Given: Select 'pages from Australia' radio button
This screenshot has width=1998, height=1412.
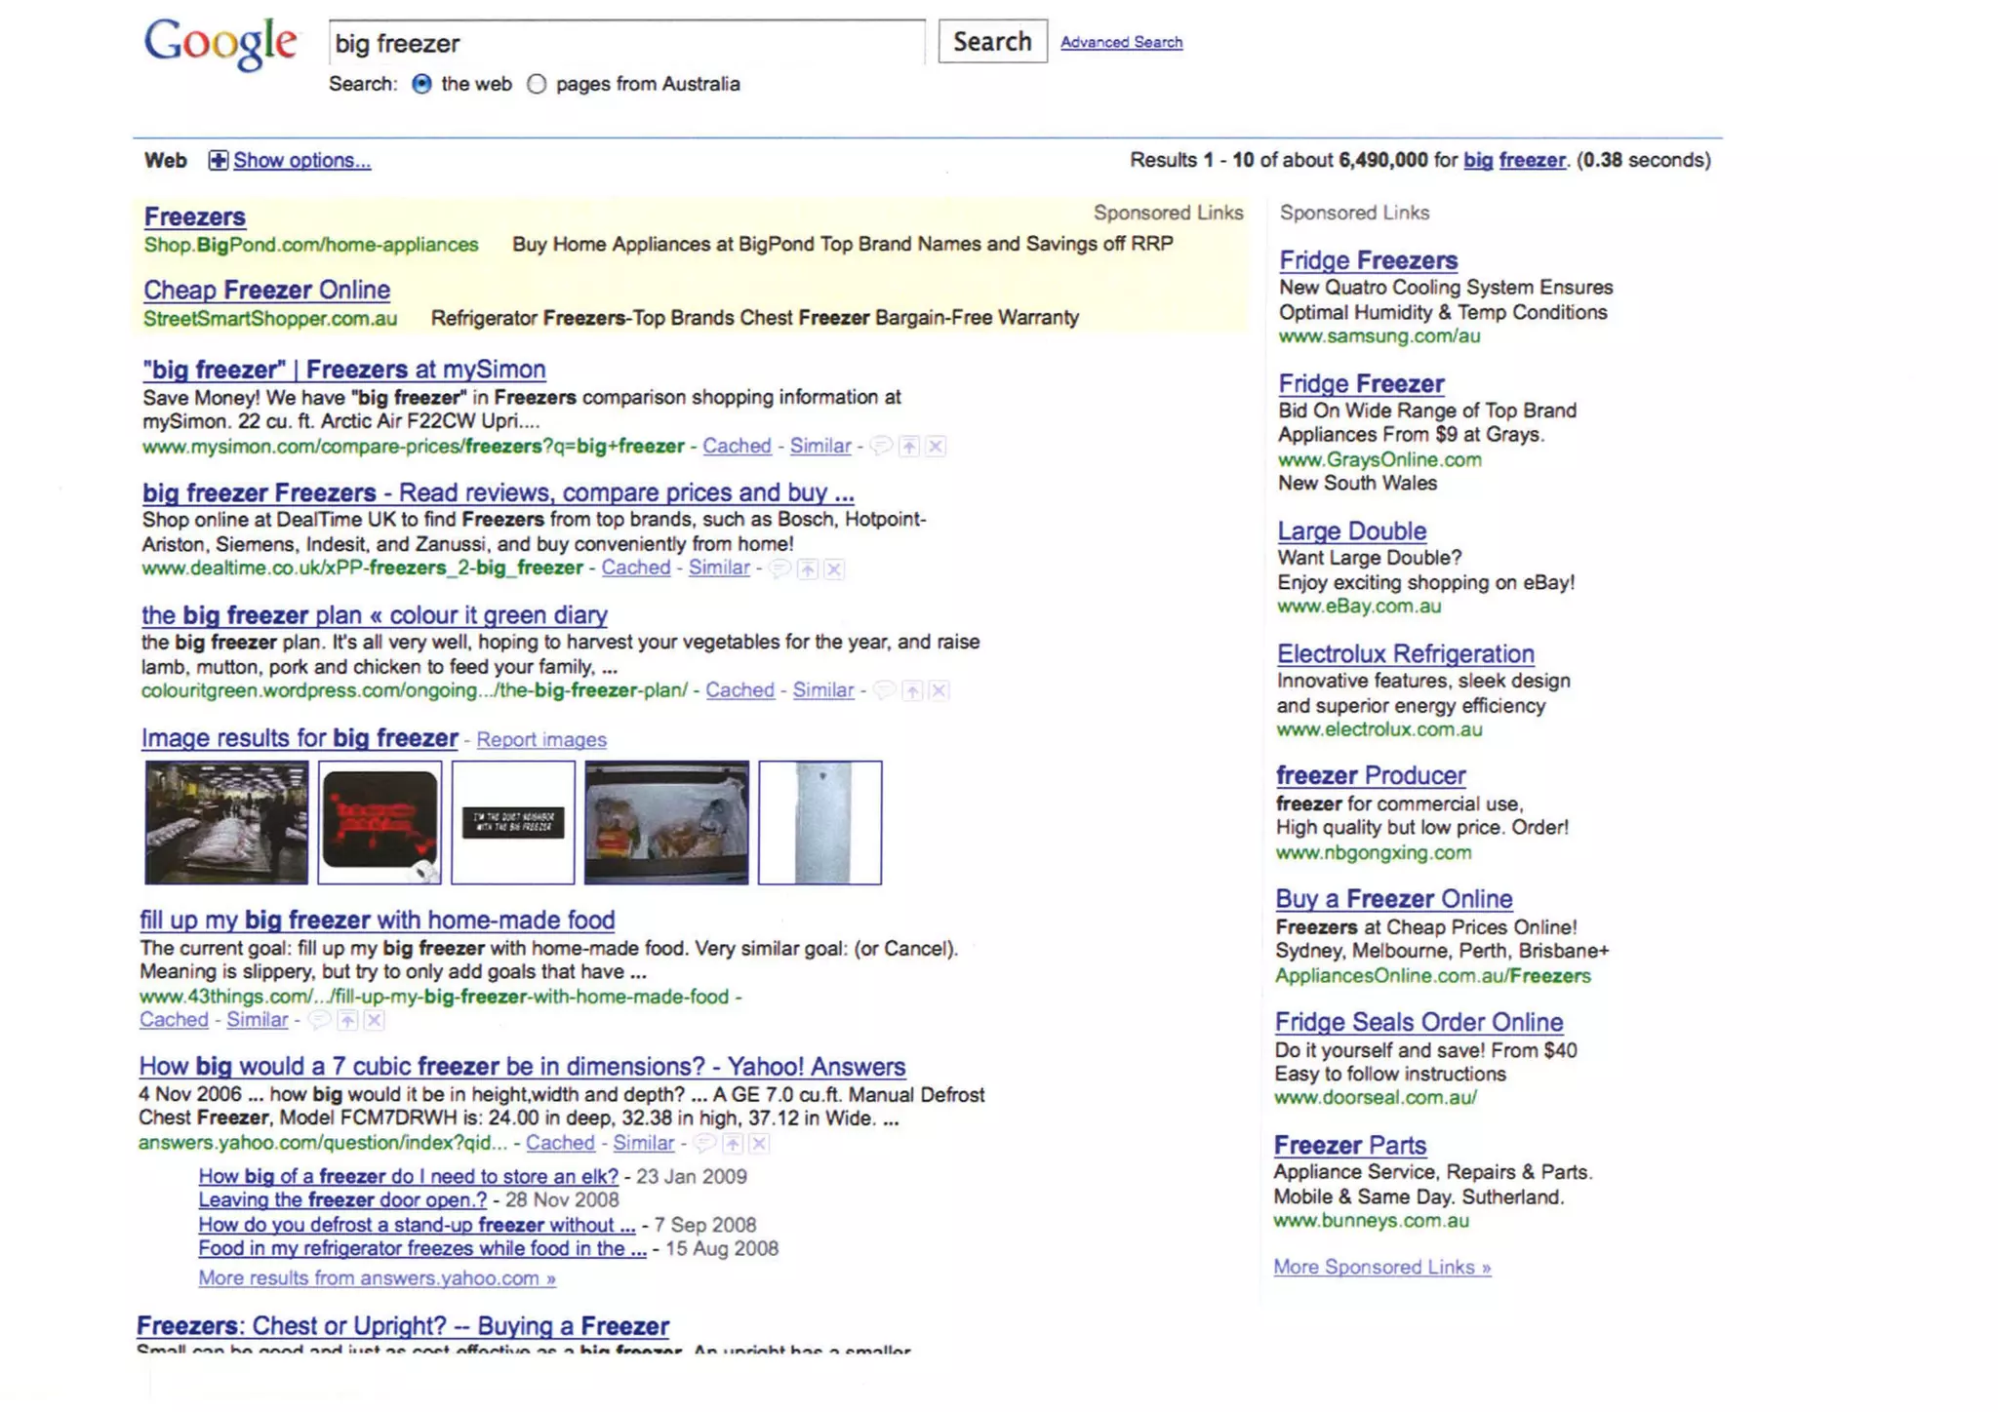Looking at the screenshot, I should (537, 84).
